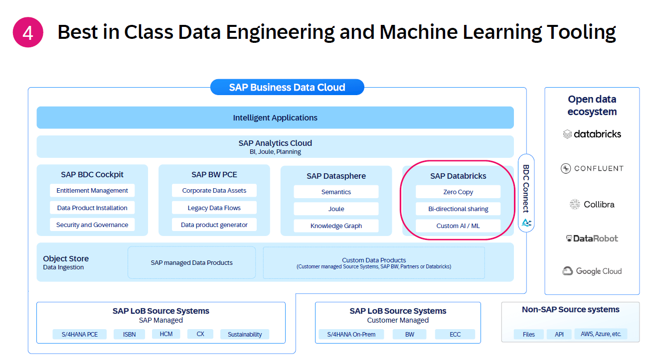Image resolution: width=649 pixels, height=357 pixels.
Task: Open the Data product generator
Action: click(214, 225)
